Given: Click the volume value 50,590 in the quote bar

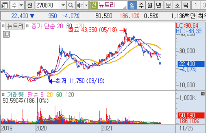Looking at the screenshot, I should coord(104,16).
